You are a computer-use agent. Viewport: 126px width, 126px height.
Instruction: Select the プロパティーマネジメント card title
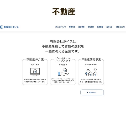click(63, 60)
